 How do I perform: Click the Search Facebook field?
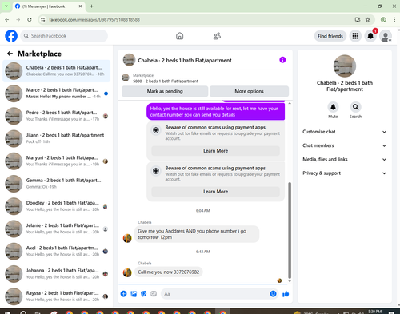click(x=64, y=36)
